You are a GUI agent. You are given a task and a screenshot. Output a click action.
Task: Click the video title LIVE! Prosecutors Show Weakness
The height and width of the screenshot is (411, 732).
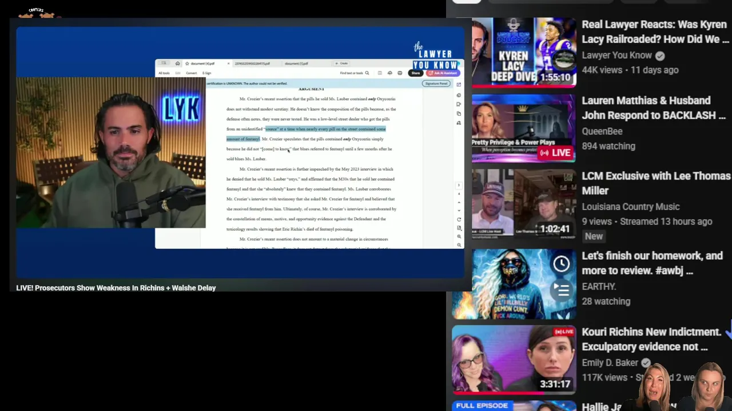tap(116, 288)
